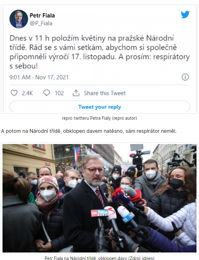Image resolution: width=199 pixels, height=260 pixels.
Task: Click the share upload arrow icon
Action: (x=76, y=93)
